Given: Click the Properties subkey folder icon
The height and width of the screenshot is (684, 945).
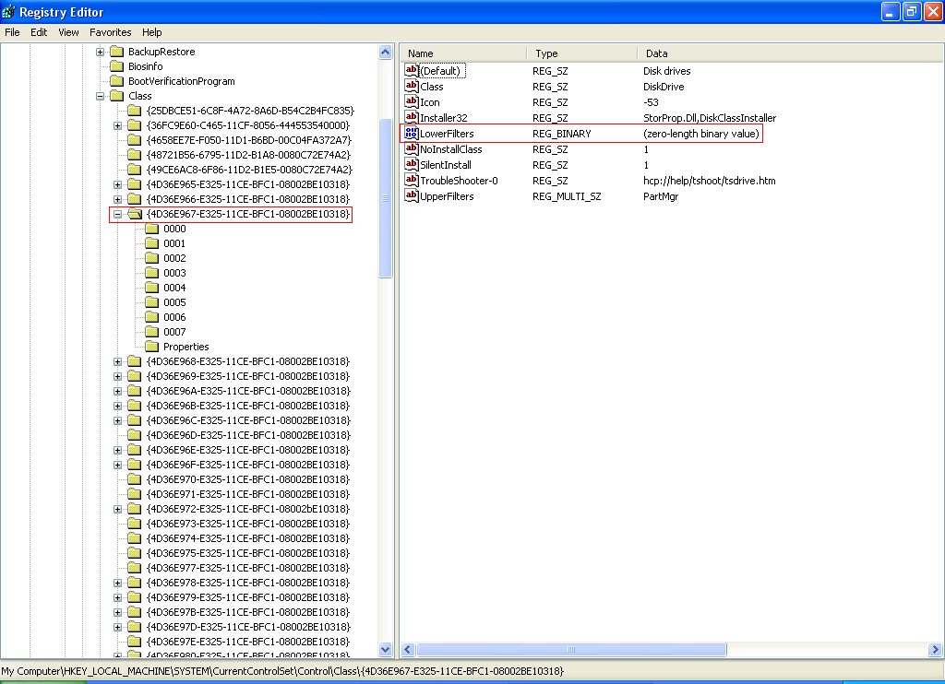Looking at the screenshot, I should click(152, 347).
